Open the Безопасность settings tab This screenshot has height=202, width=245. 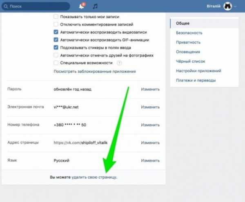[x=204, y=33]
